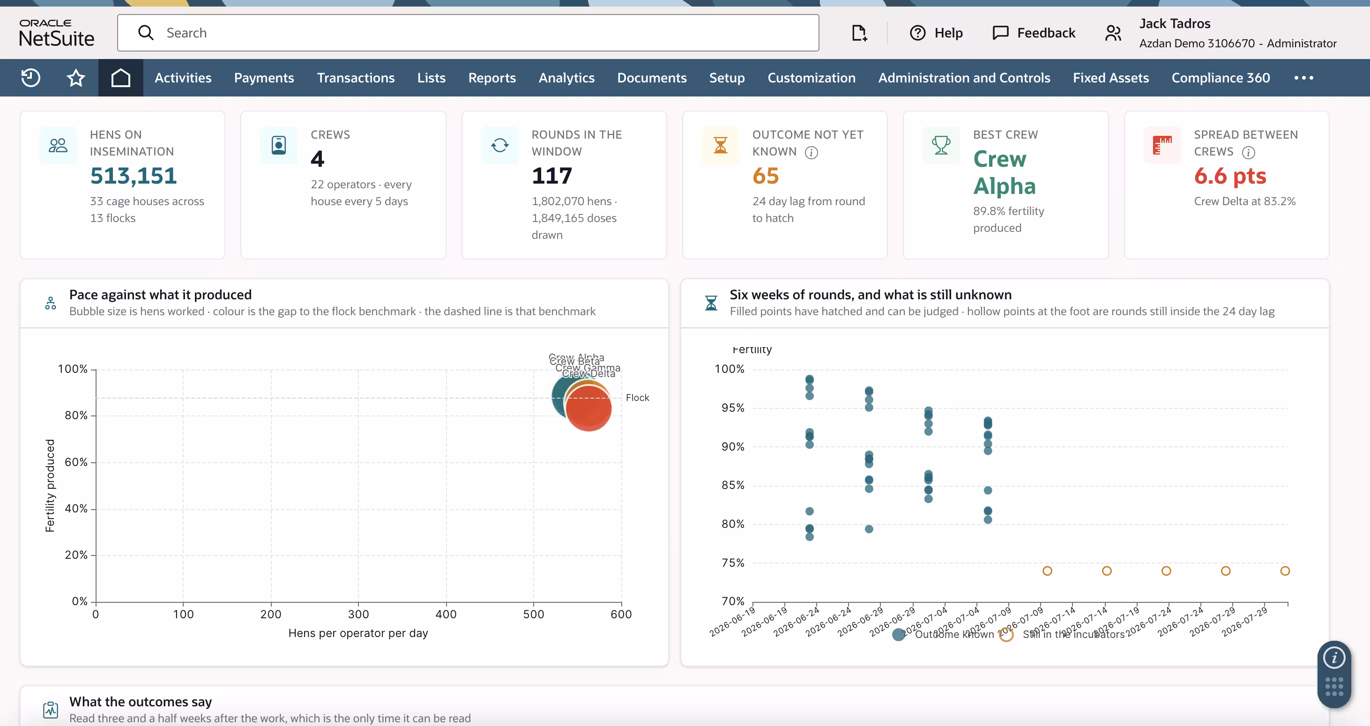This screenshot has width=1370, height=726.
Task: Open the Analytics menu
Action: click(x=566, y=78)
